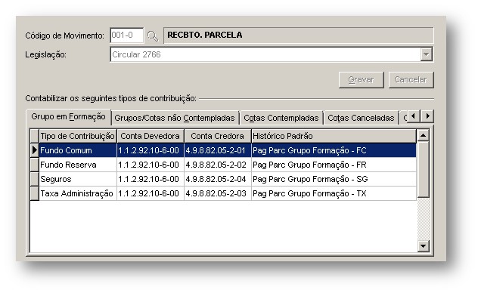The height and width of the screenshot is (293, 478).
Task: Click the Conta Devedora column header
Action: click(x=151, y=136)
